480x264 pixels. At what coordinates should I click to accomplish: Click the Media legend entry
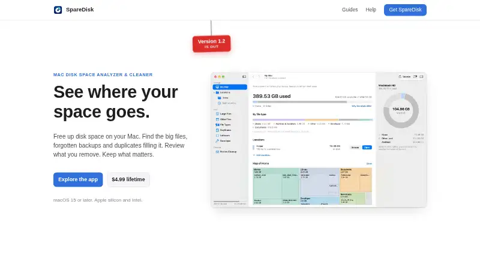tap(262, 124)
